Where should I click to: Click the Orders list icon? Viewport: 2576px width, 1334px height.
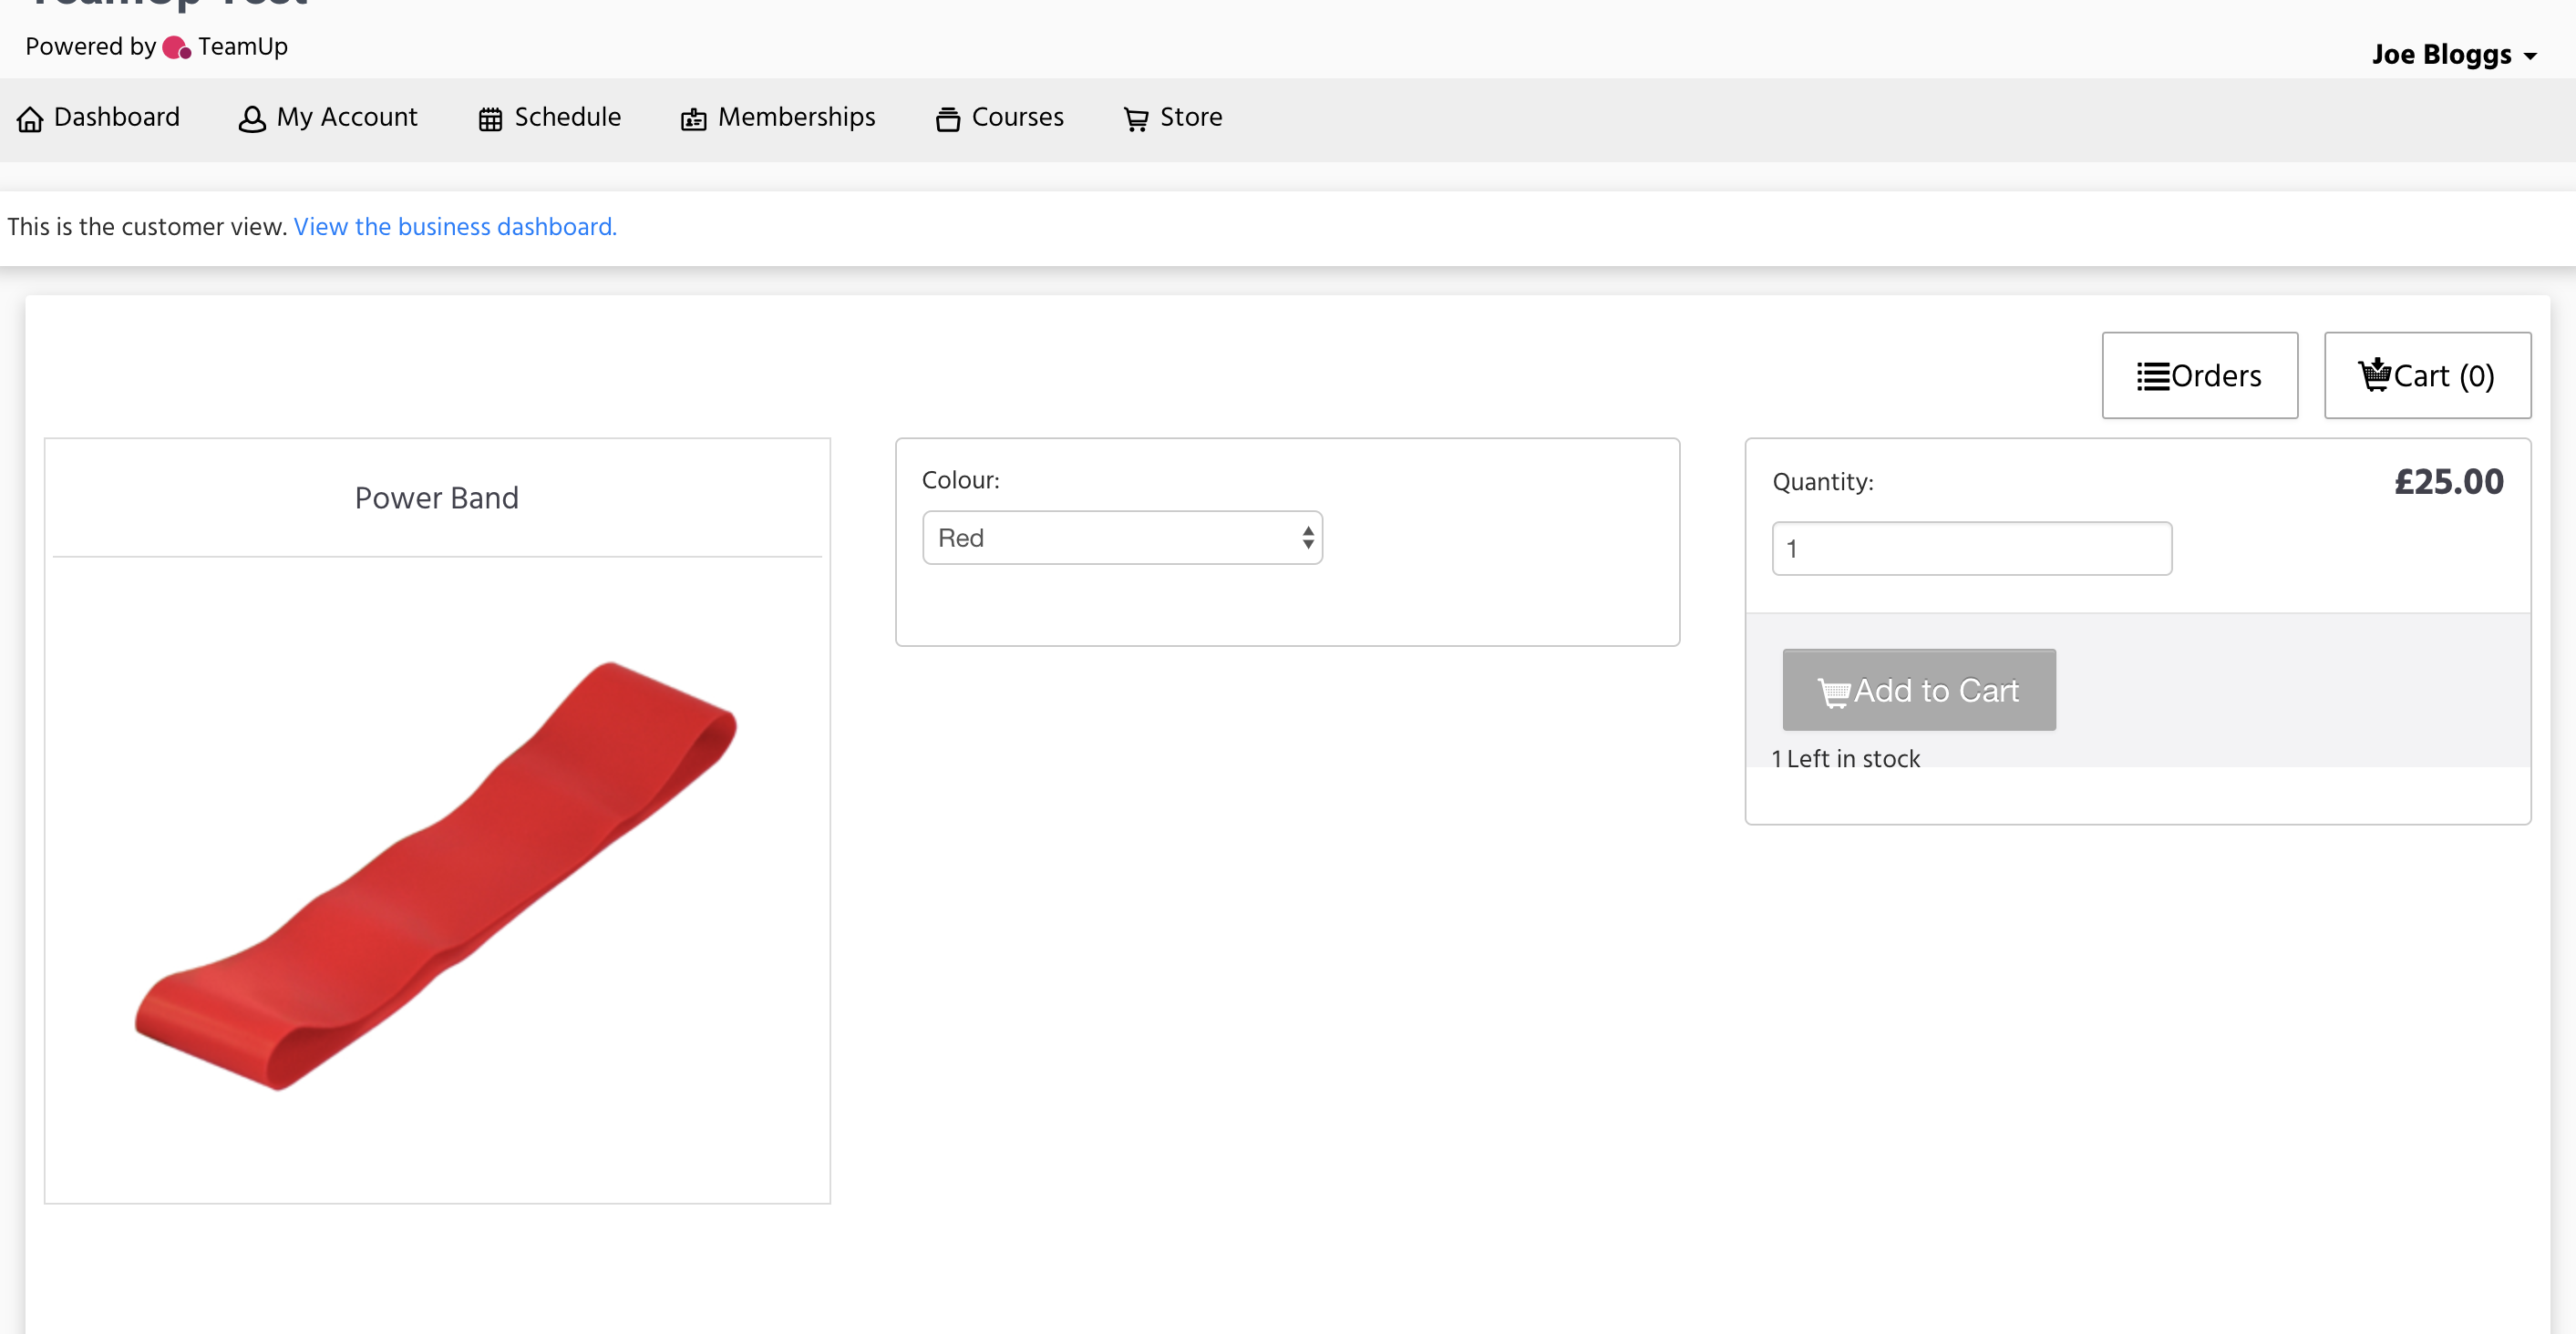(x=2153, y=376)
